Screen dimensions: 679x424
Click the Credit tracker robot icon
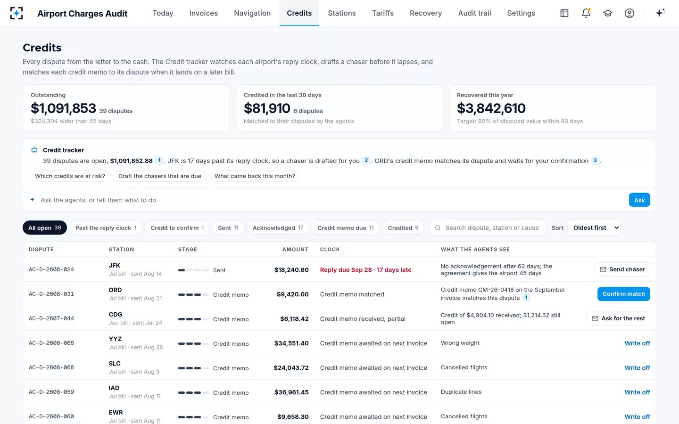(34, 150)
